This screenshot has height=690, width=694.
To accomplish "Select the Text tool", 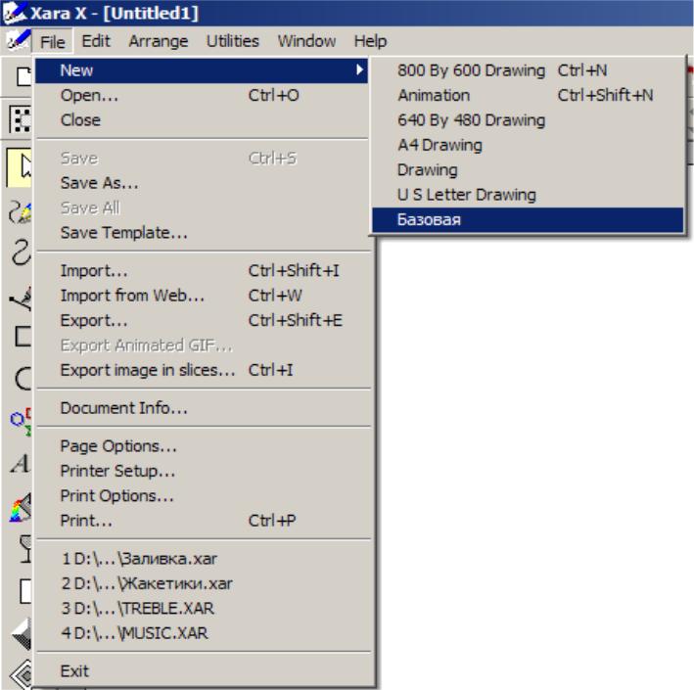I will [x=20, y=464].
